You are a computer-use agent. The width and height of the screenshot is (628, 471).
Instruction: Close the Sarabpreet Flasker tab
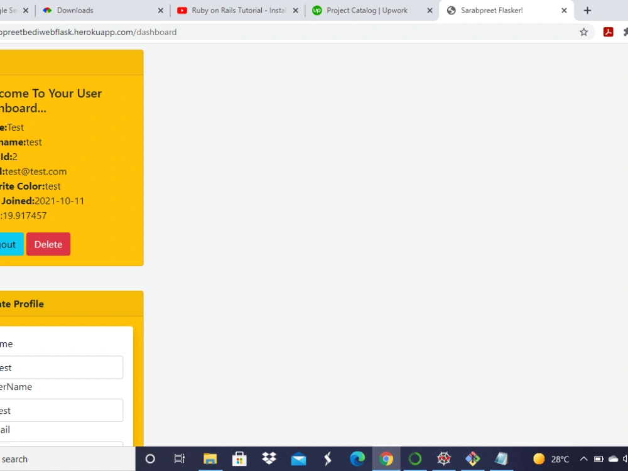click(564, 11)
